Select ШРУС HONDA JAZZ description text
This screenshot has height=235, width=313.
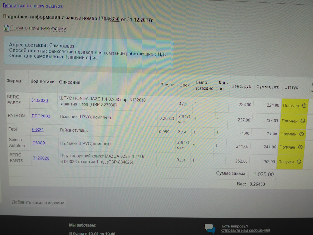point(102,102)
